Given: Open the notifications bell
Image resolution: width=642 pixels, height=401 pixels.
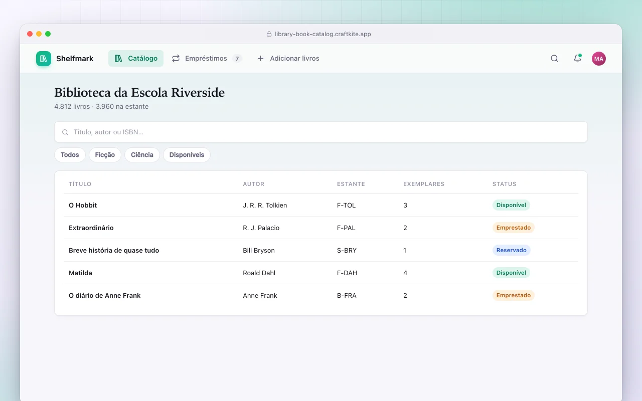Looking at the screenshot, I should pos(577,59).
